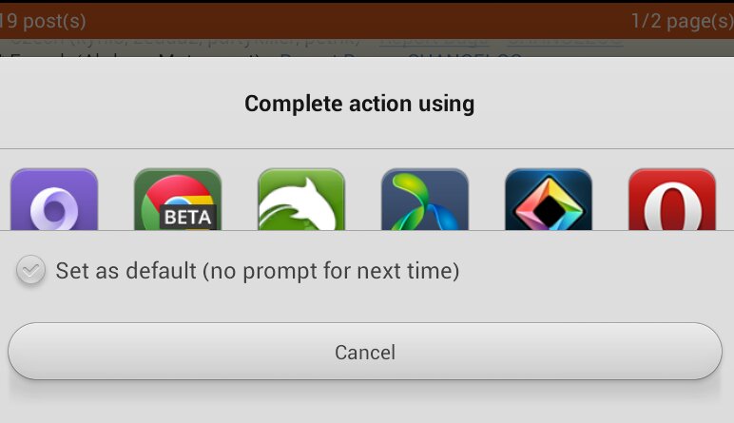Select the green Dolphin Browser icon

pyautogui.click(x=301, y=200)
